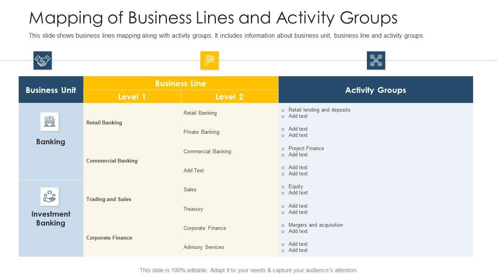Viewport: 498px width, 280px height.
Task: Select the Mergers and acquisition bullet
Action: [x=316, y=225]
